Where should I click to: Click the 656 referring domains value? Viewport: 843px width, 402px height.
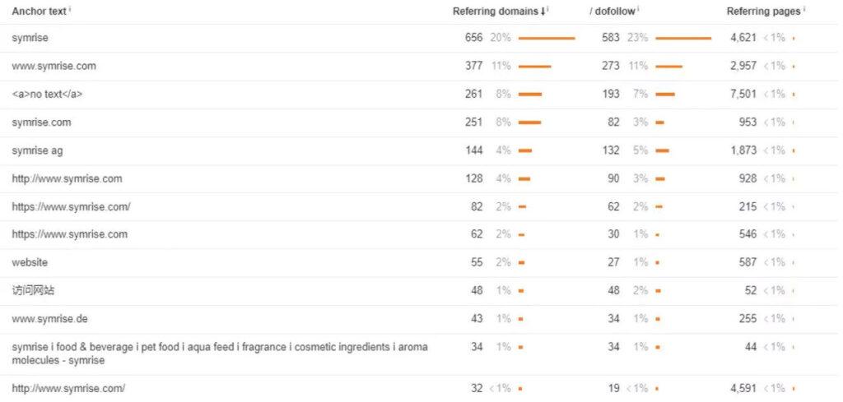473,38
